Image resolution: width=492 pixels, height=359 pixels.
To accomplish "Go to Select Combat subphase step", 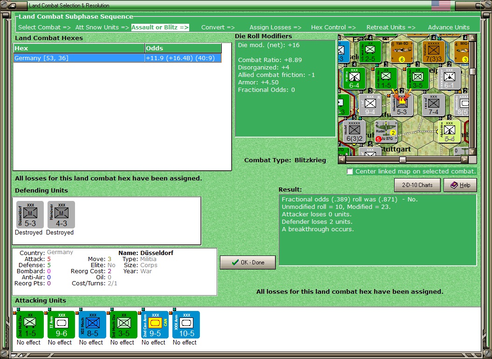I will click(x=44, y=28).
